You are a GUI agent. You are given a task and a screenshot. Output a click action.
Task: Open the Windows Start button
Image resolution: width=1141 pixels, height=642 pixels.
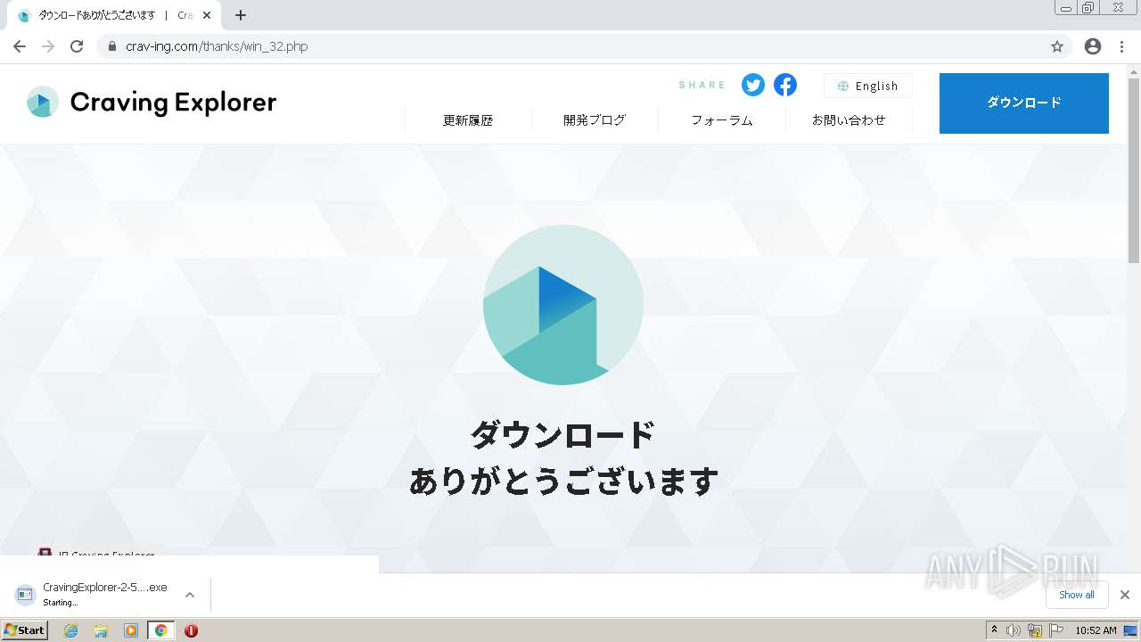(x=25, y=630)
